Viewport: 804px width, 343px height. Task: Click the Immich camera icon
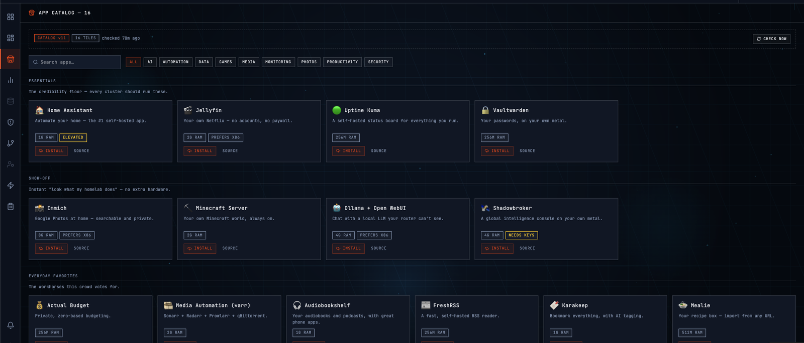39,208
